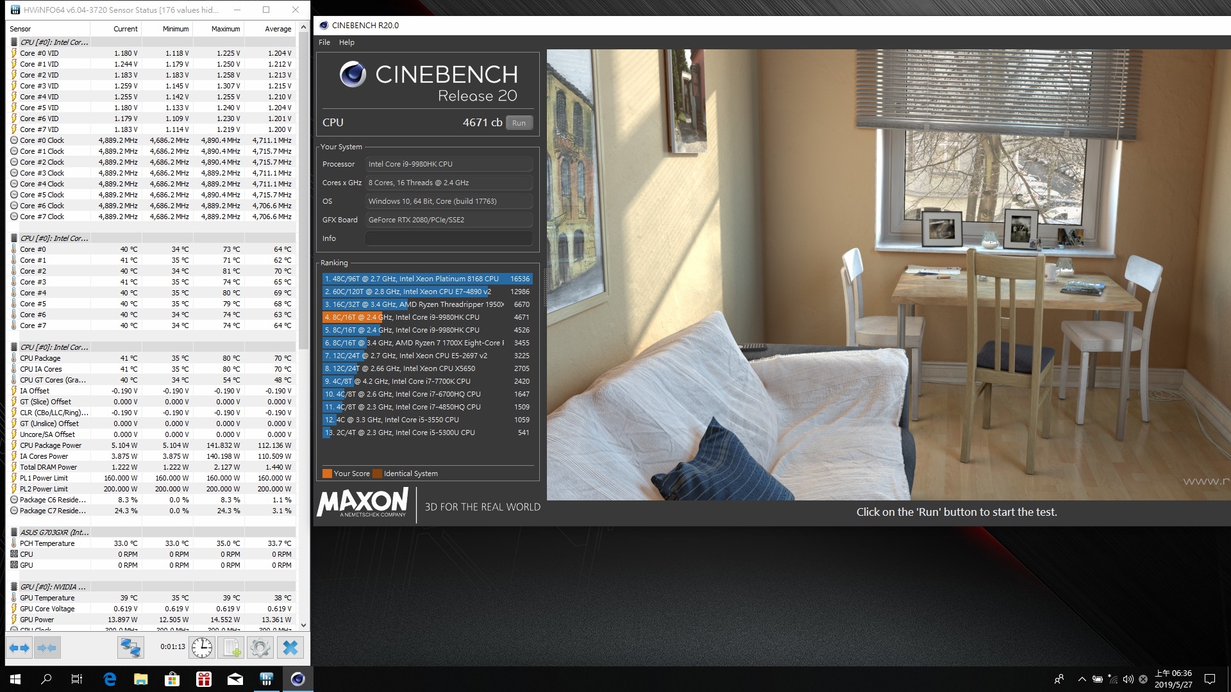Viewport: 1231px width, 692px height.
Task: Open the volume speaker tray icon
Action: coord(1128,679)
